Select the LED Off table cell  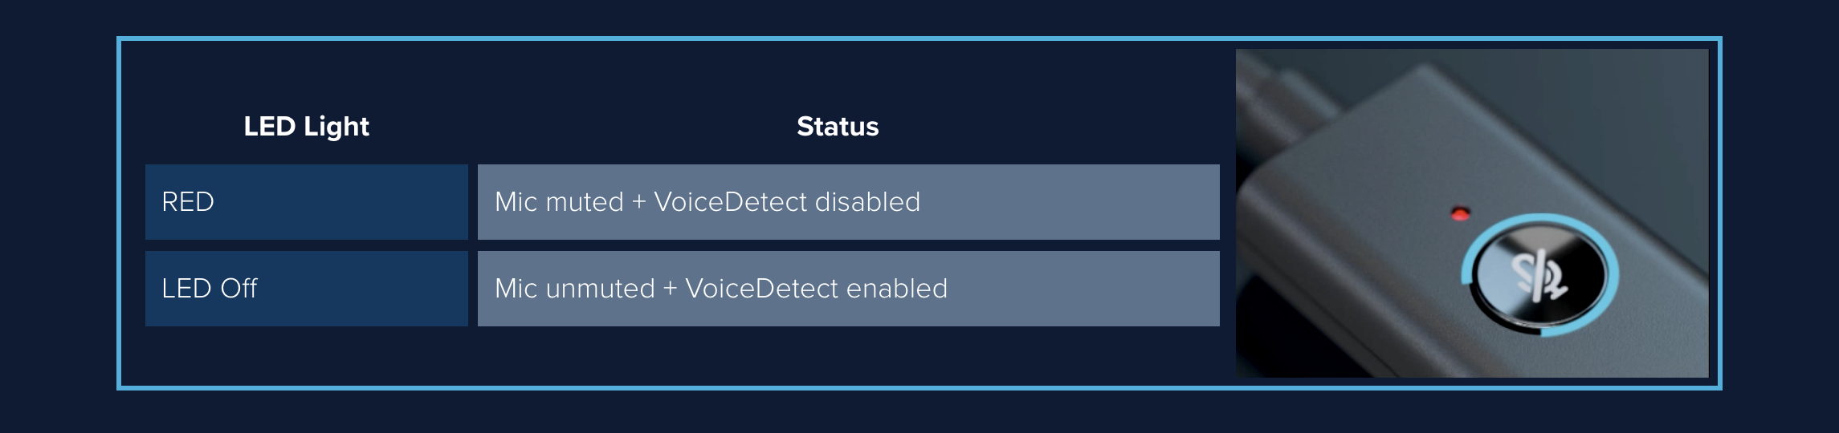click(x=307, y=289)
